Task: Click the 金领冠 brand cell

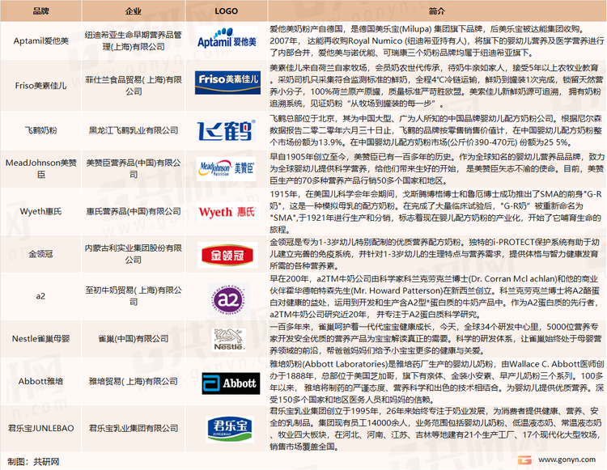Action: tap(41, 254)
